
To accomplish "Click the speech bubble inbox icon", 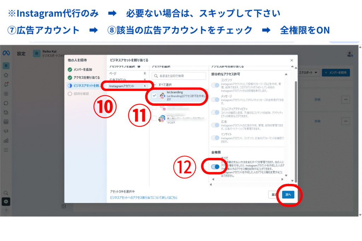I will pyautogui.click(x=6, y=103).
